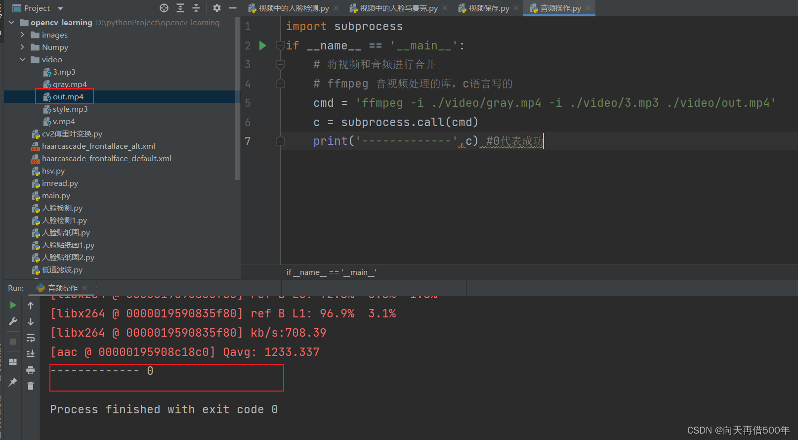Clear console with trash icon
The height and width of the screenshot is (440, 798).
click(x=31, y=386)
